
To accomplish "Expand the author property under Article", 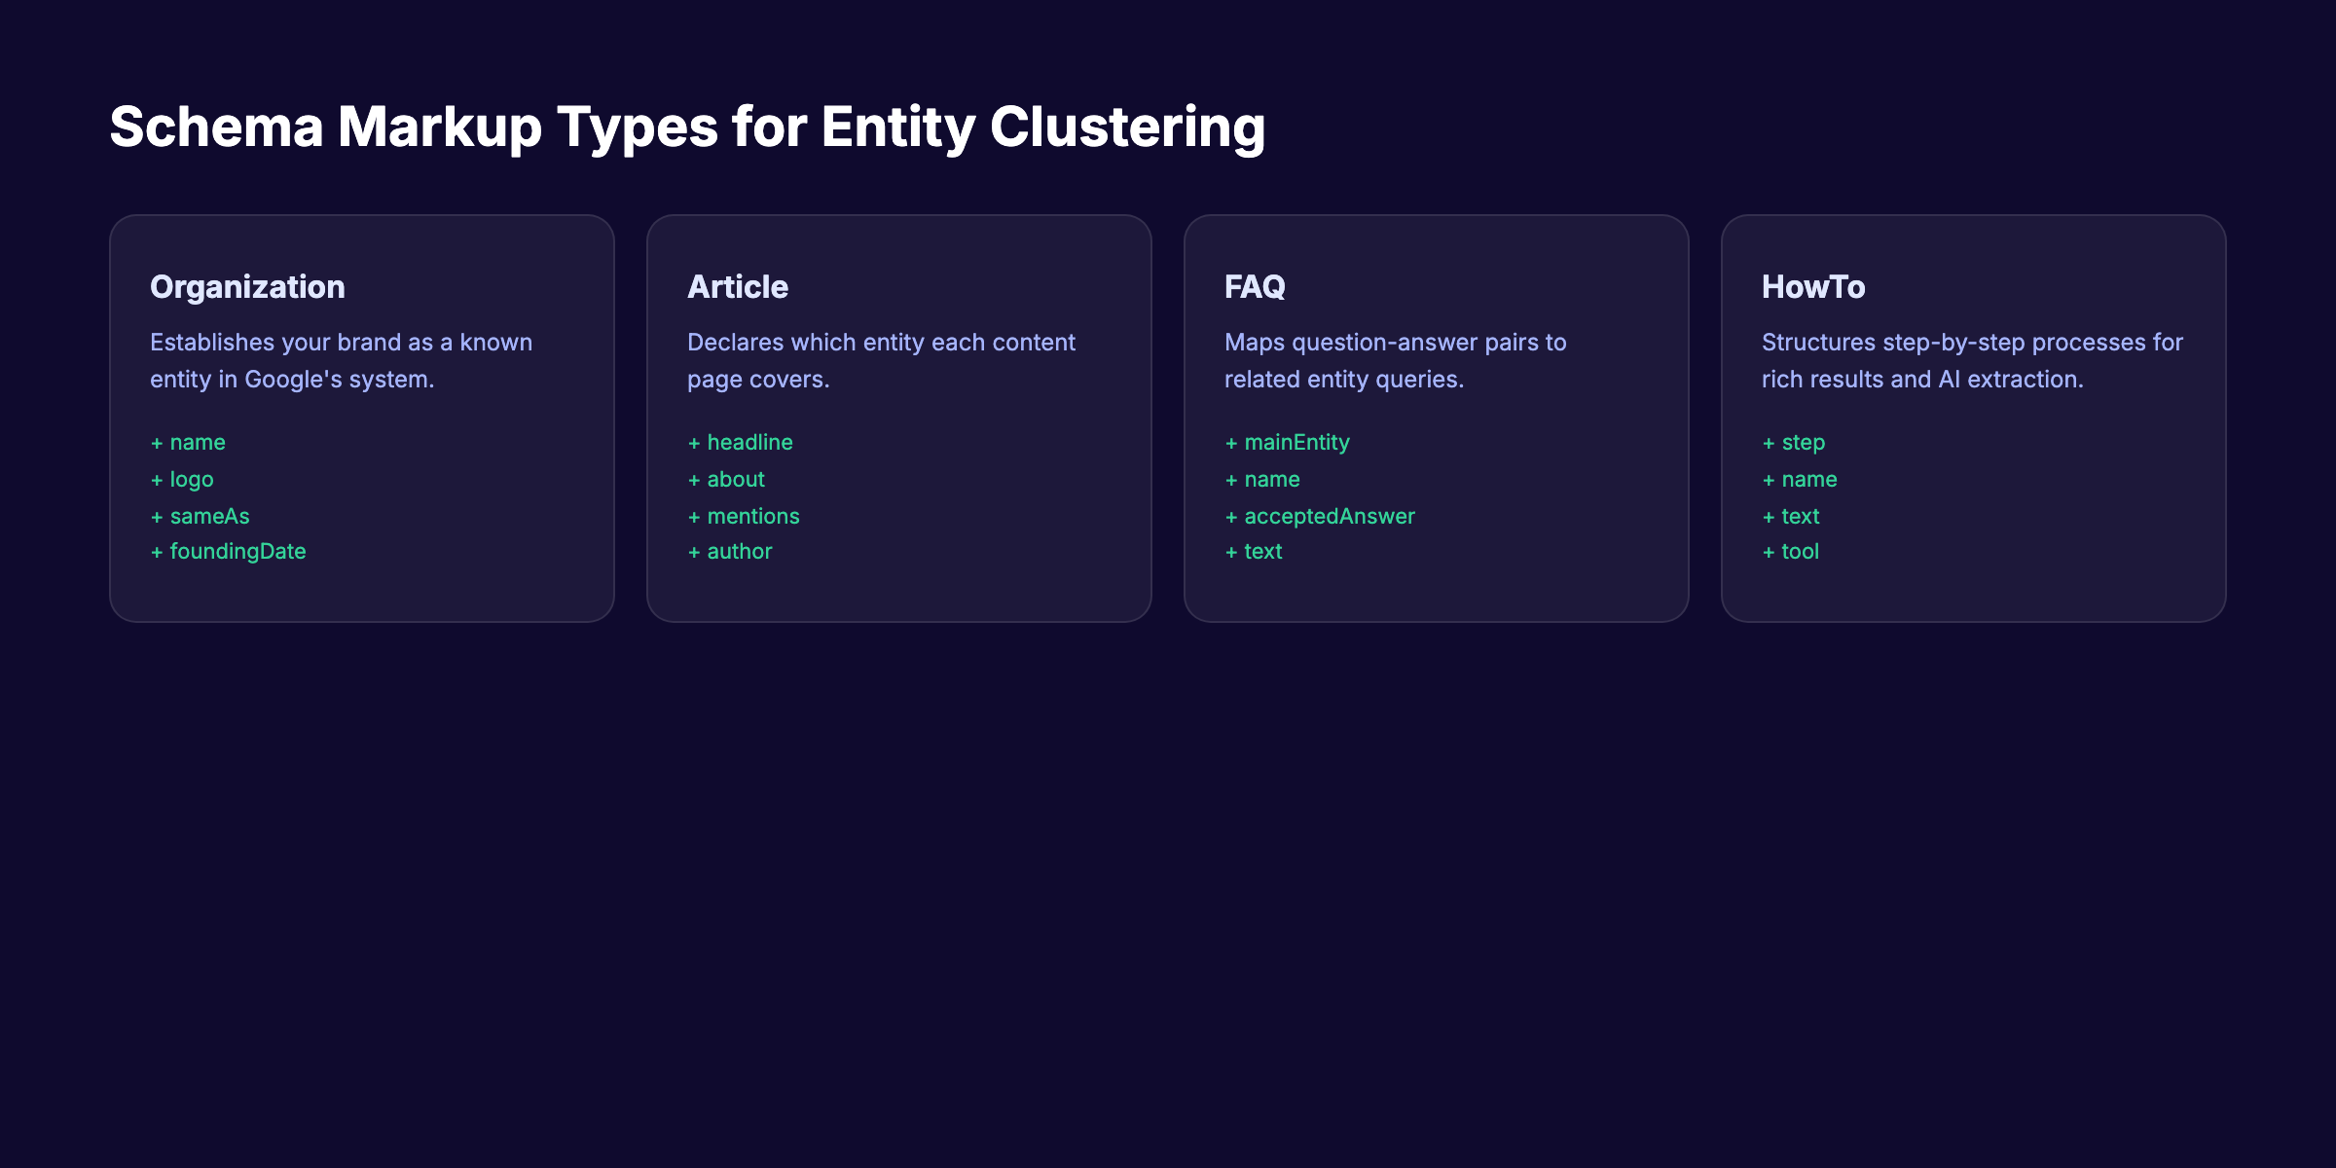I will 730,551.
